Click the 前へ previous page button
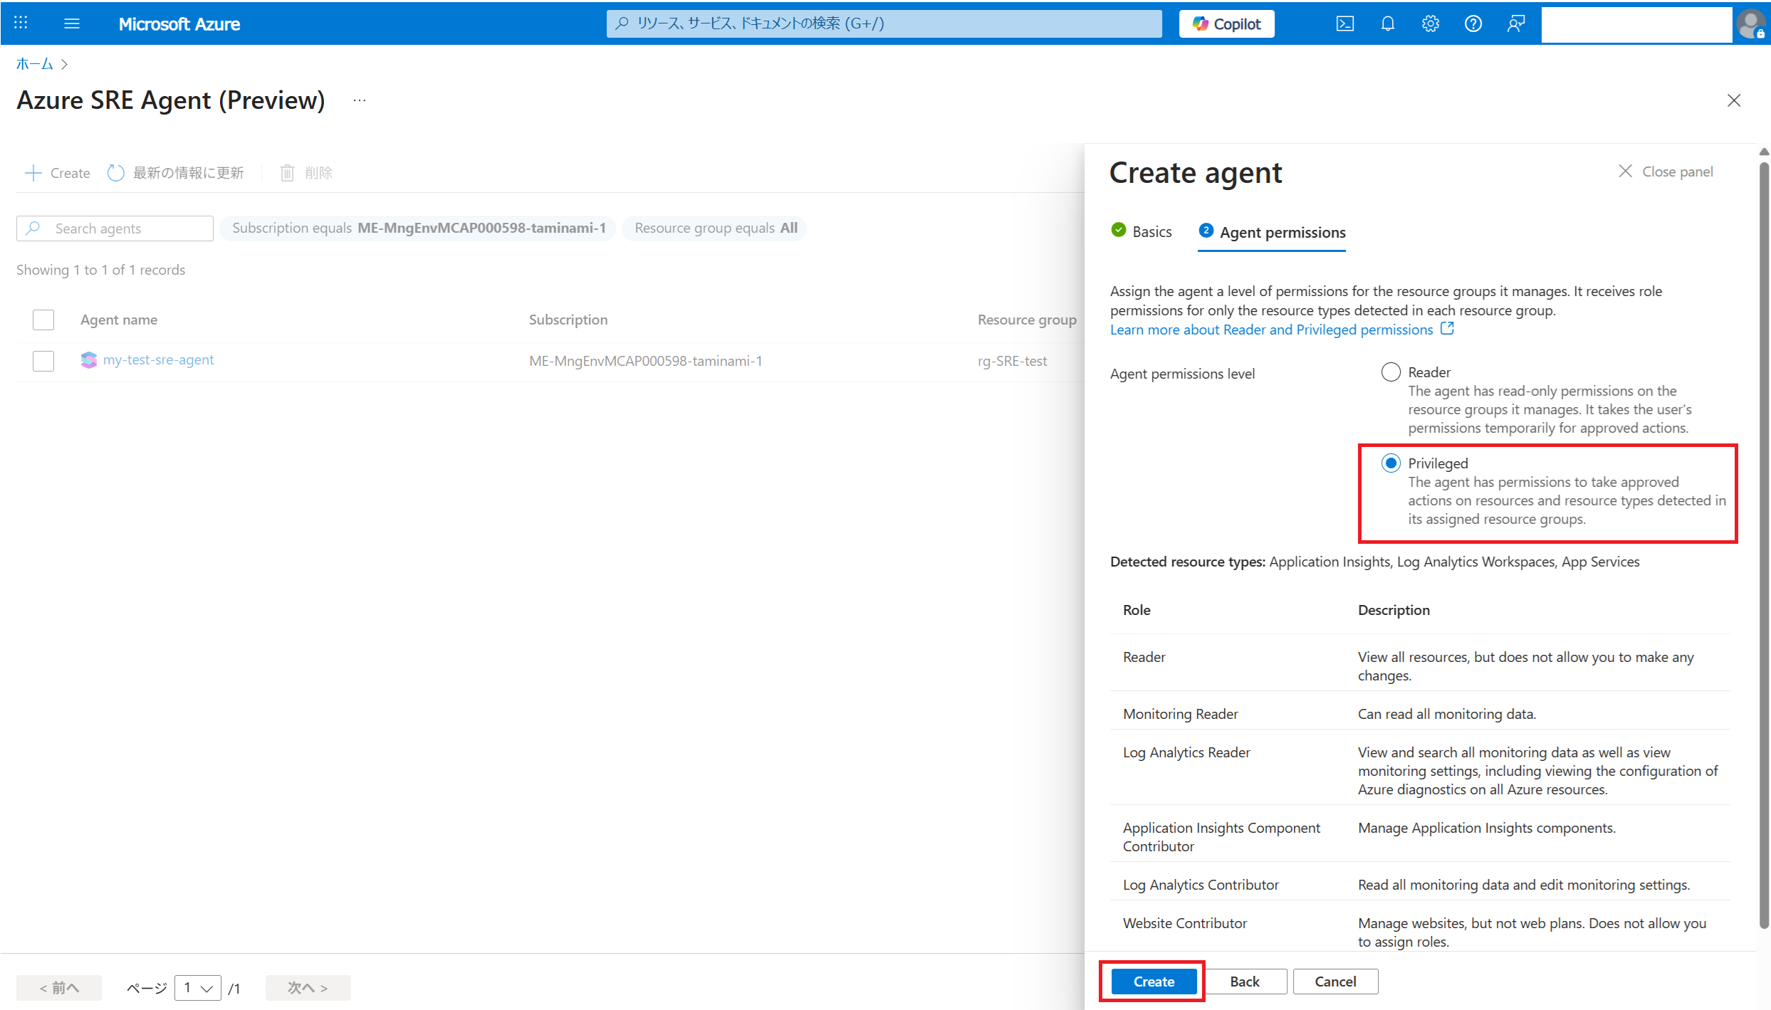 click(x=59, y=987)
